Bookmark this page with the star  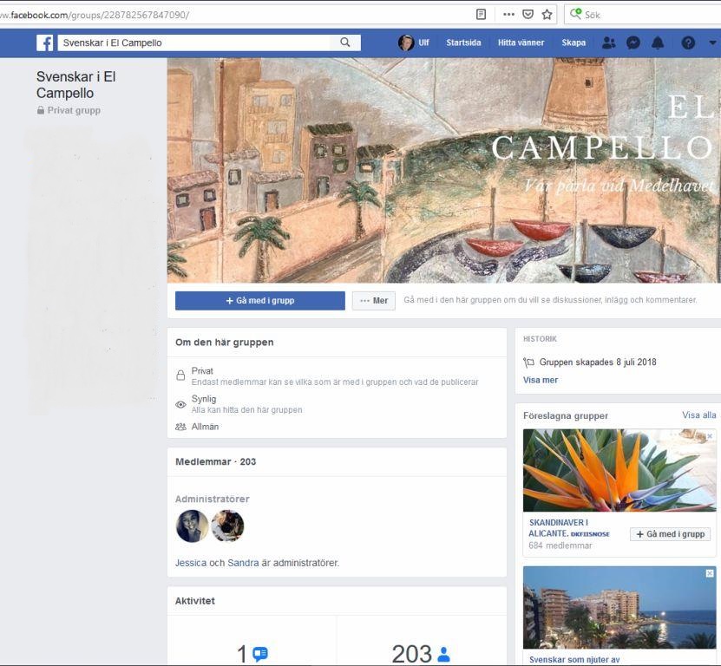(547, 15)
